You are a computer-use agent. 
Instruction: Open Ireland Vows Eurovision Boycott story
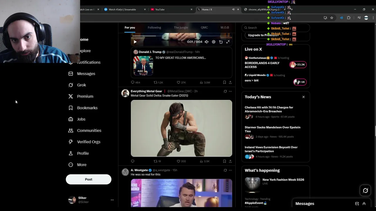(x=276, y=152)
